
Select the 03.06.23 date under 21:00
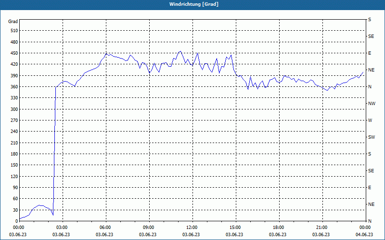[x=321, y=235]
